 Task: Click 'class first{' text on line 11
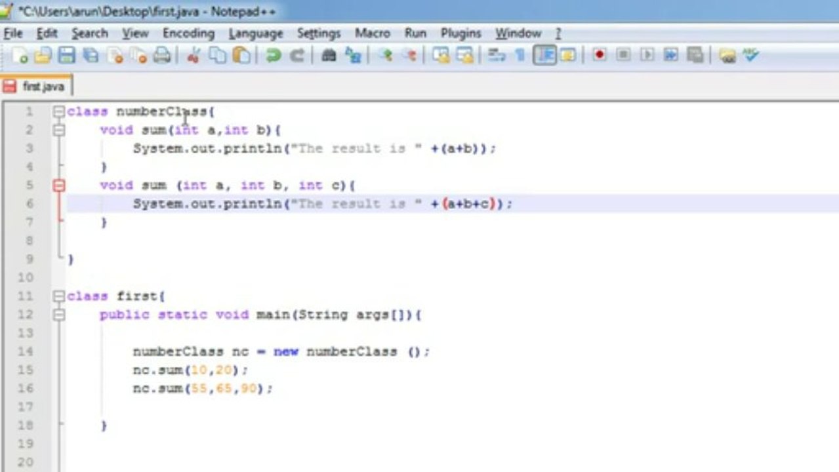click(x=116, y=296)
